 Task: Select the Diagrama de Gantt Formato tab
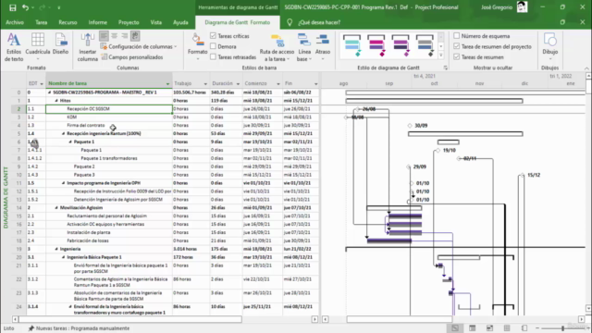click(x=238, y=22)
